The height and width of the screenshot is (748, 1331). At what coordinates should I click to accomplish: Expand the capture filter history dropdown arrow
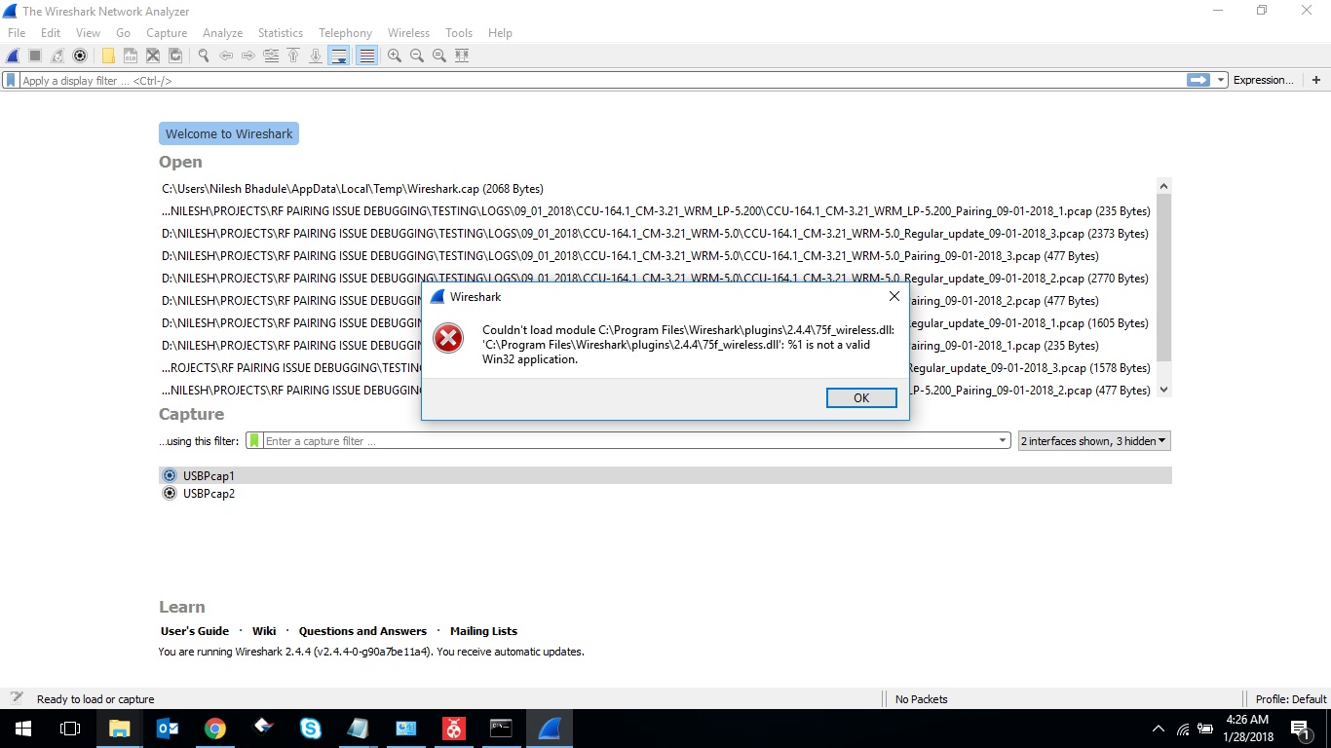1003,441
